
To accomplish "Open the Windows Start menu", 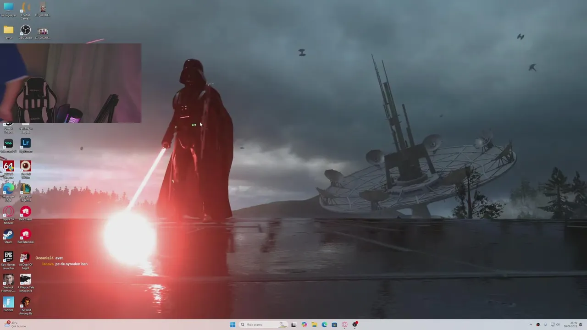I will pyautogui.click(x=233, y=324).
